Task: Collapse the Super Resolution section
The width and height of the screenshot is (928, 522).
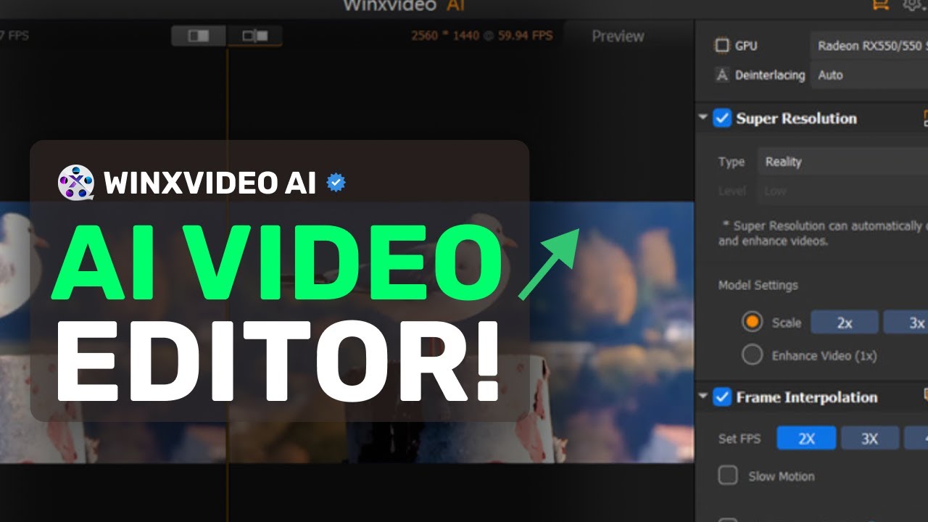Action: point(703,117)
